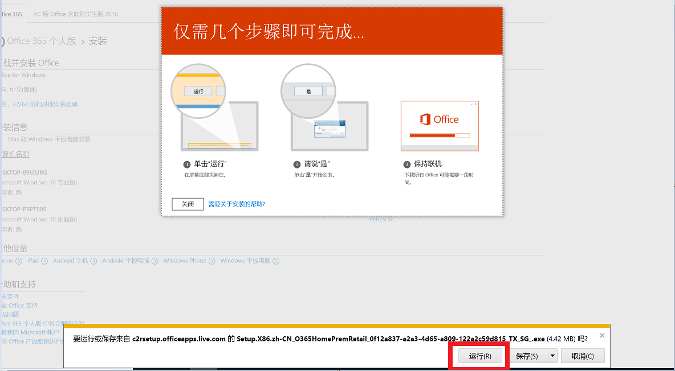Click the step 3 Office progress illustration
The height and width of the screenshot is (371, 675).
pos(440,126)
